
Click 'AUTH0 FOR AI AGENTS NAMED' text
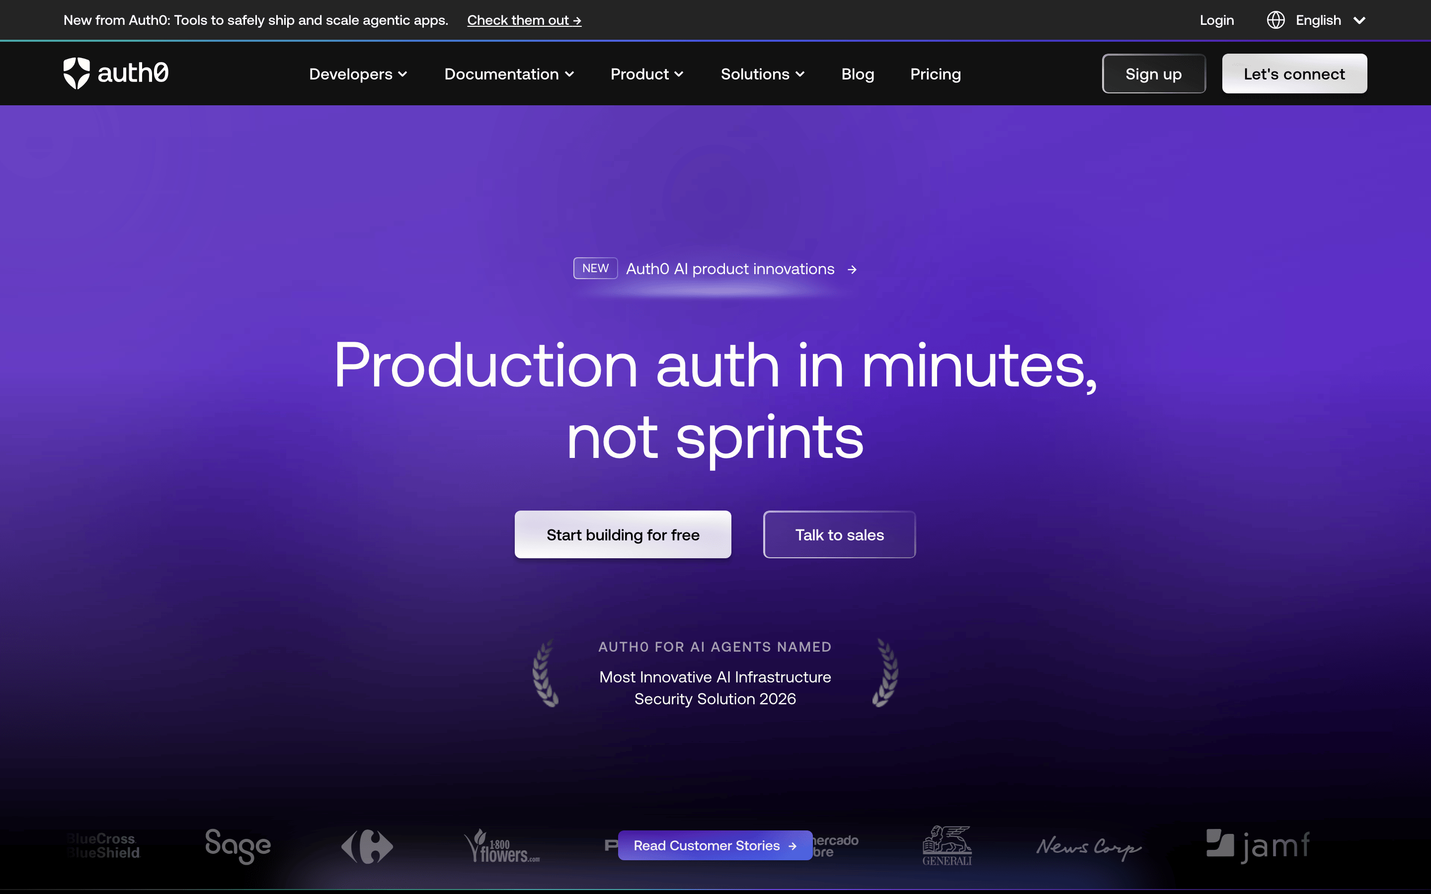tap(715, 647)
